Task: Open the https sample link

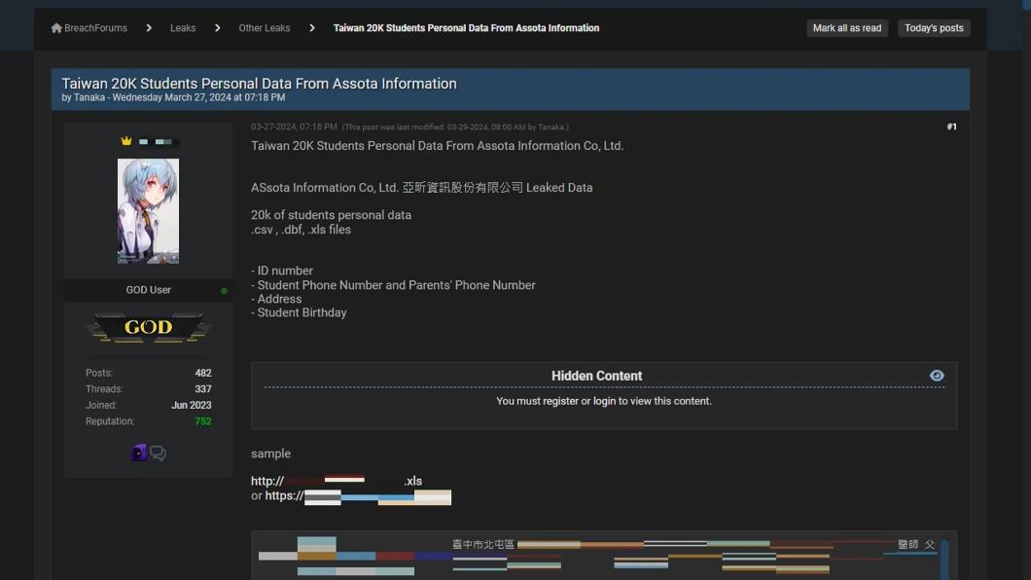Action: [x=358, y=496]
